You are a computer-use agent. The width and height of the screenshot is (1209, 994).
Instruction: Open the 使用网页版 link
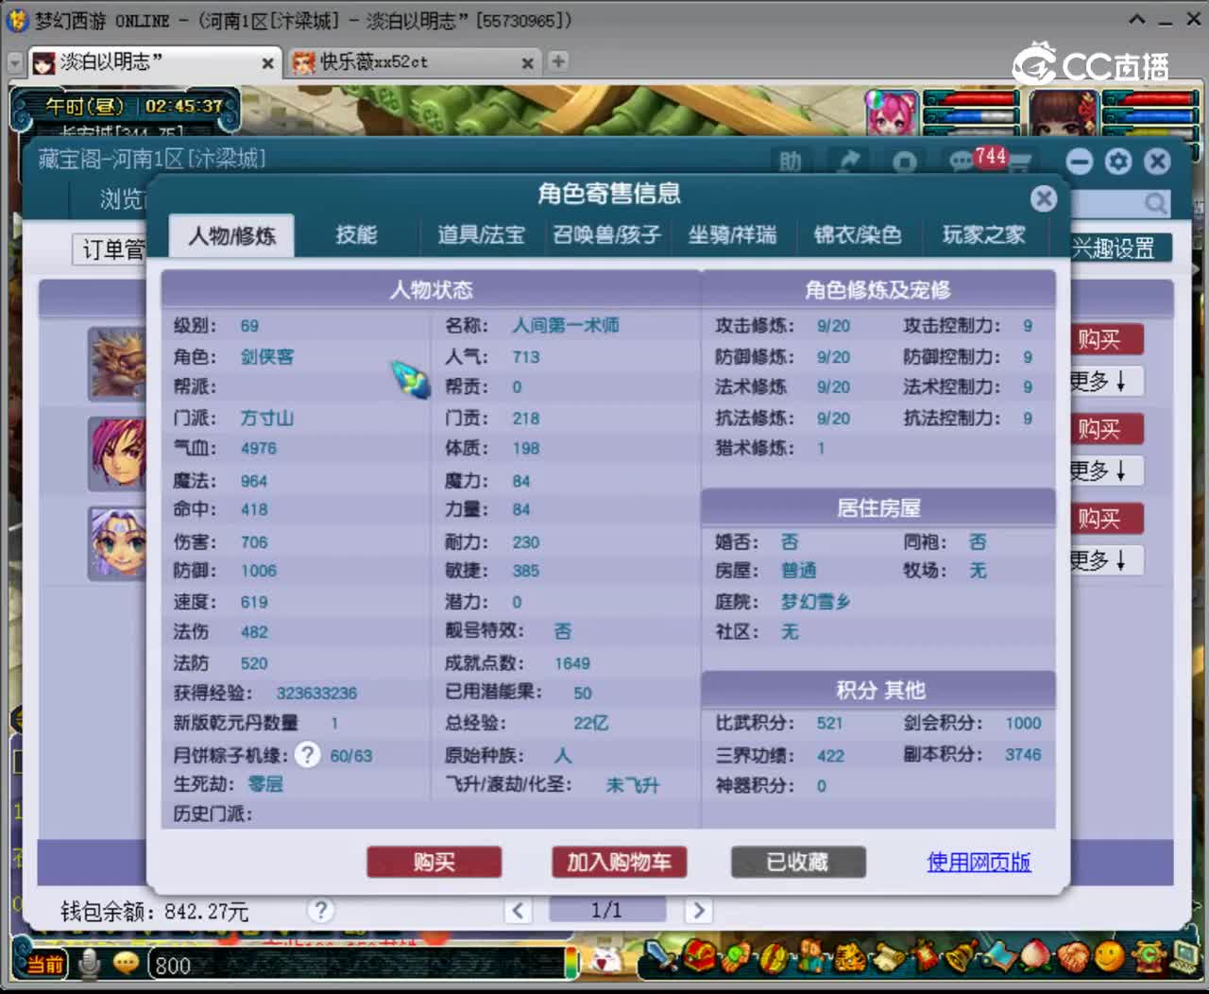click(979, 862)
